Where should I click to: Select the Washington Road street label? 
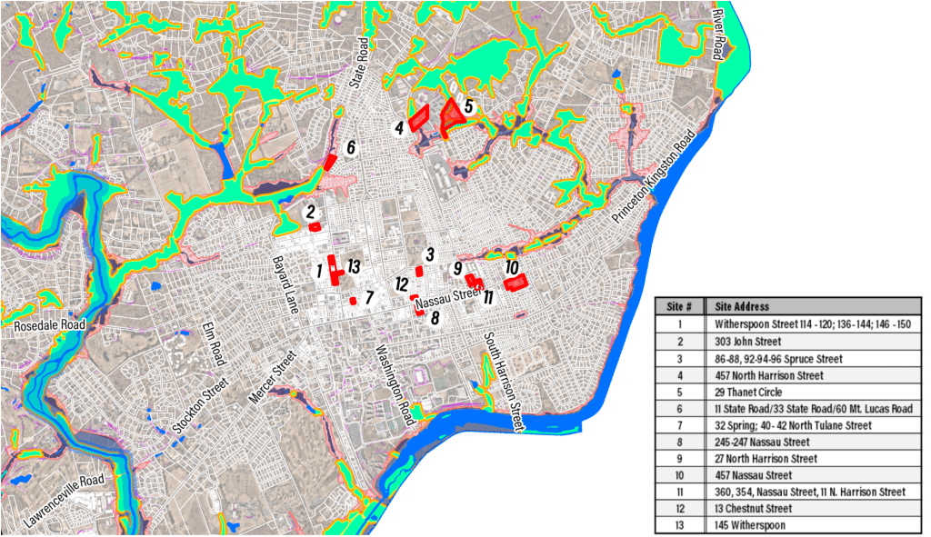tap(395, 384)
